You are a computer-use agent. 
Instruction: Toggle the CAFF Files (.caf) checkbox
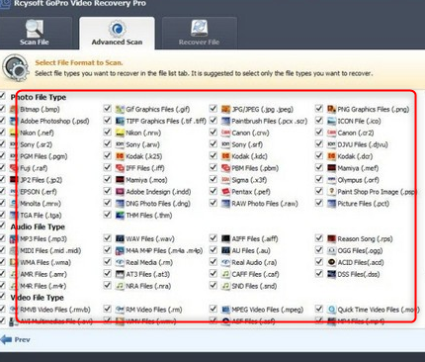[213, 273]
